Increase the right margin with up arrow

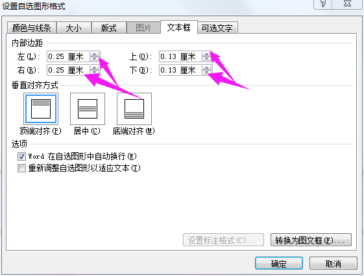coord(94,67)
